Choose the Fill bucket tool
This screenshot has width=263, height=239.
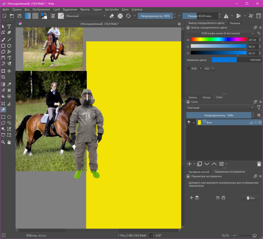point(3,96)
